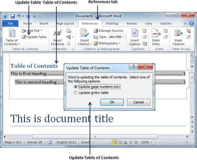197x160 pixels.
Task: Click the horizontal scrollbar thumb
Action: (95, 136)
